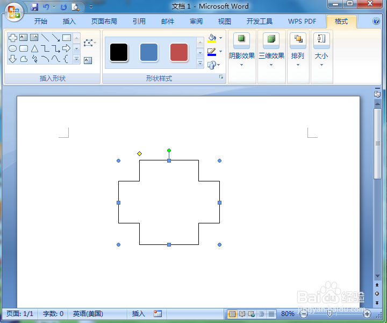This screenshot has height=323, width=387.
Task: Customize the quick access toolbar dropdown
Action: tap(91, 7)
